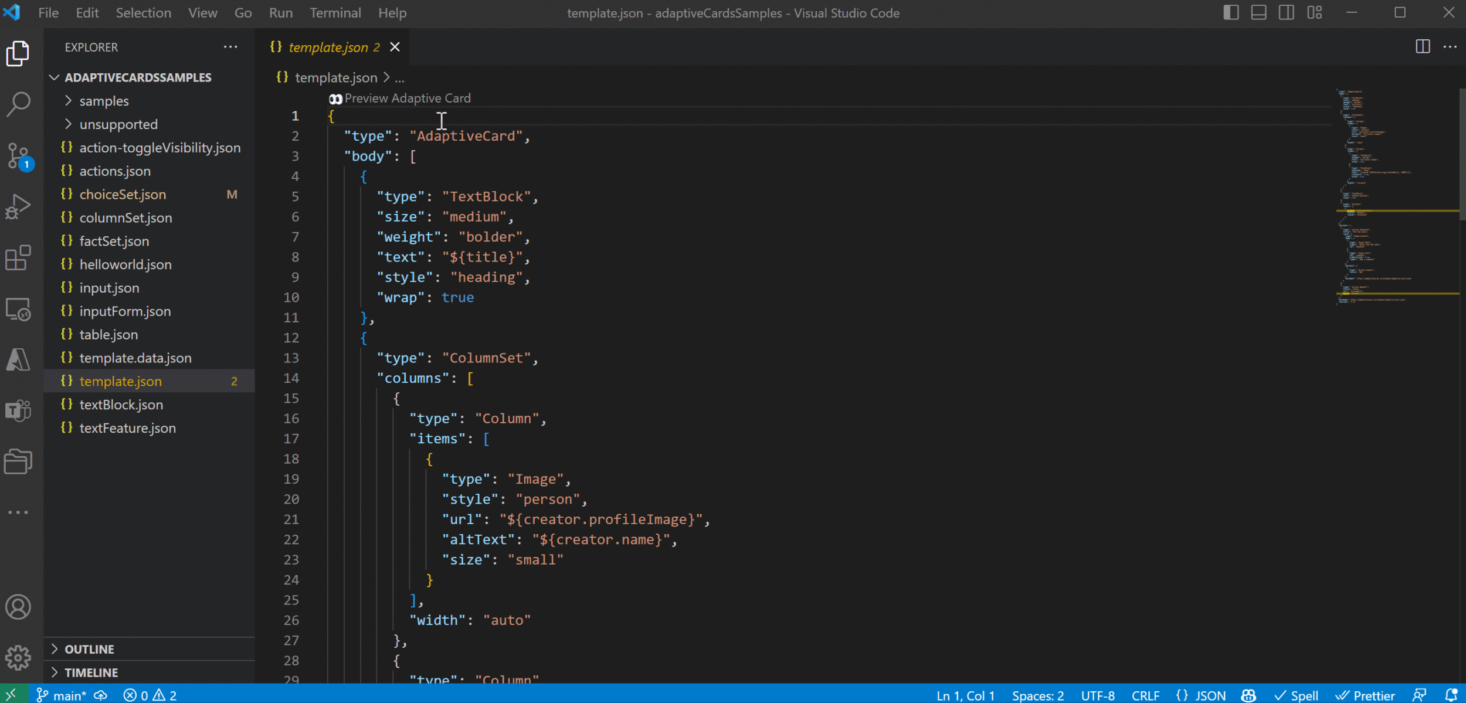Toggle the bottom Panel layout button
Screen dimensions: 1466x703
coord(1258,12)
